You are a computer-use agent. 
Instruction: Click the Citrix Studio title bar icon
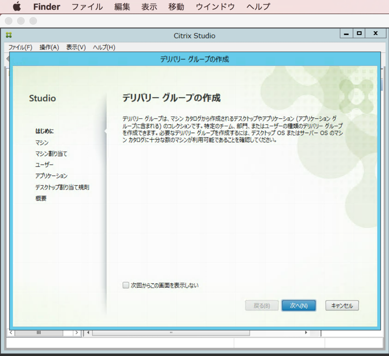pos(9,35)
